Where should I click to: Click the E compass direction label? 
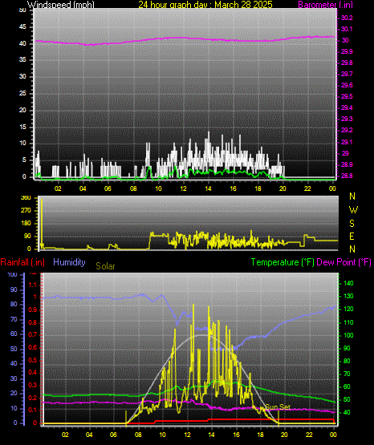point(352,237)
